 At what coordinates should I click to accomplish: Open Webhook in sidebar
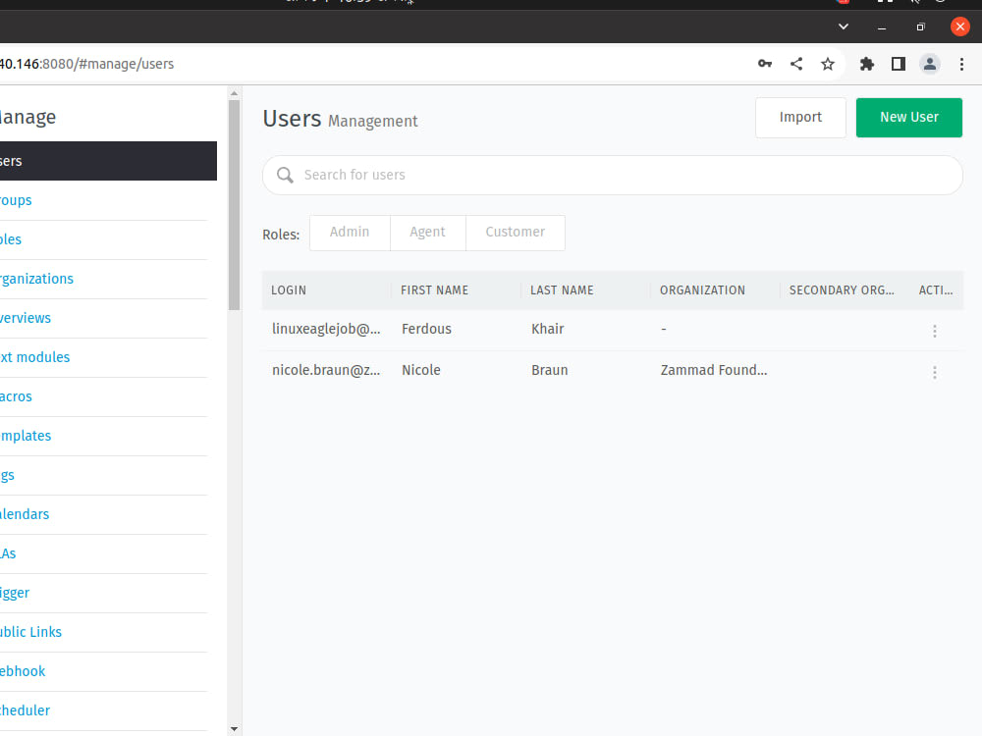click(x=103, y=671)
